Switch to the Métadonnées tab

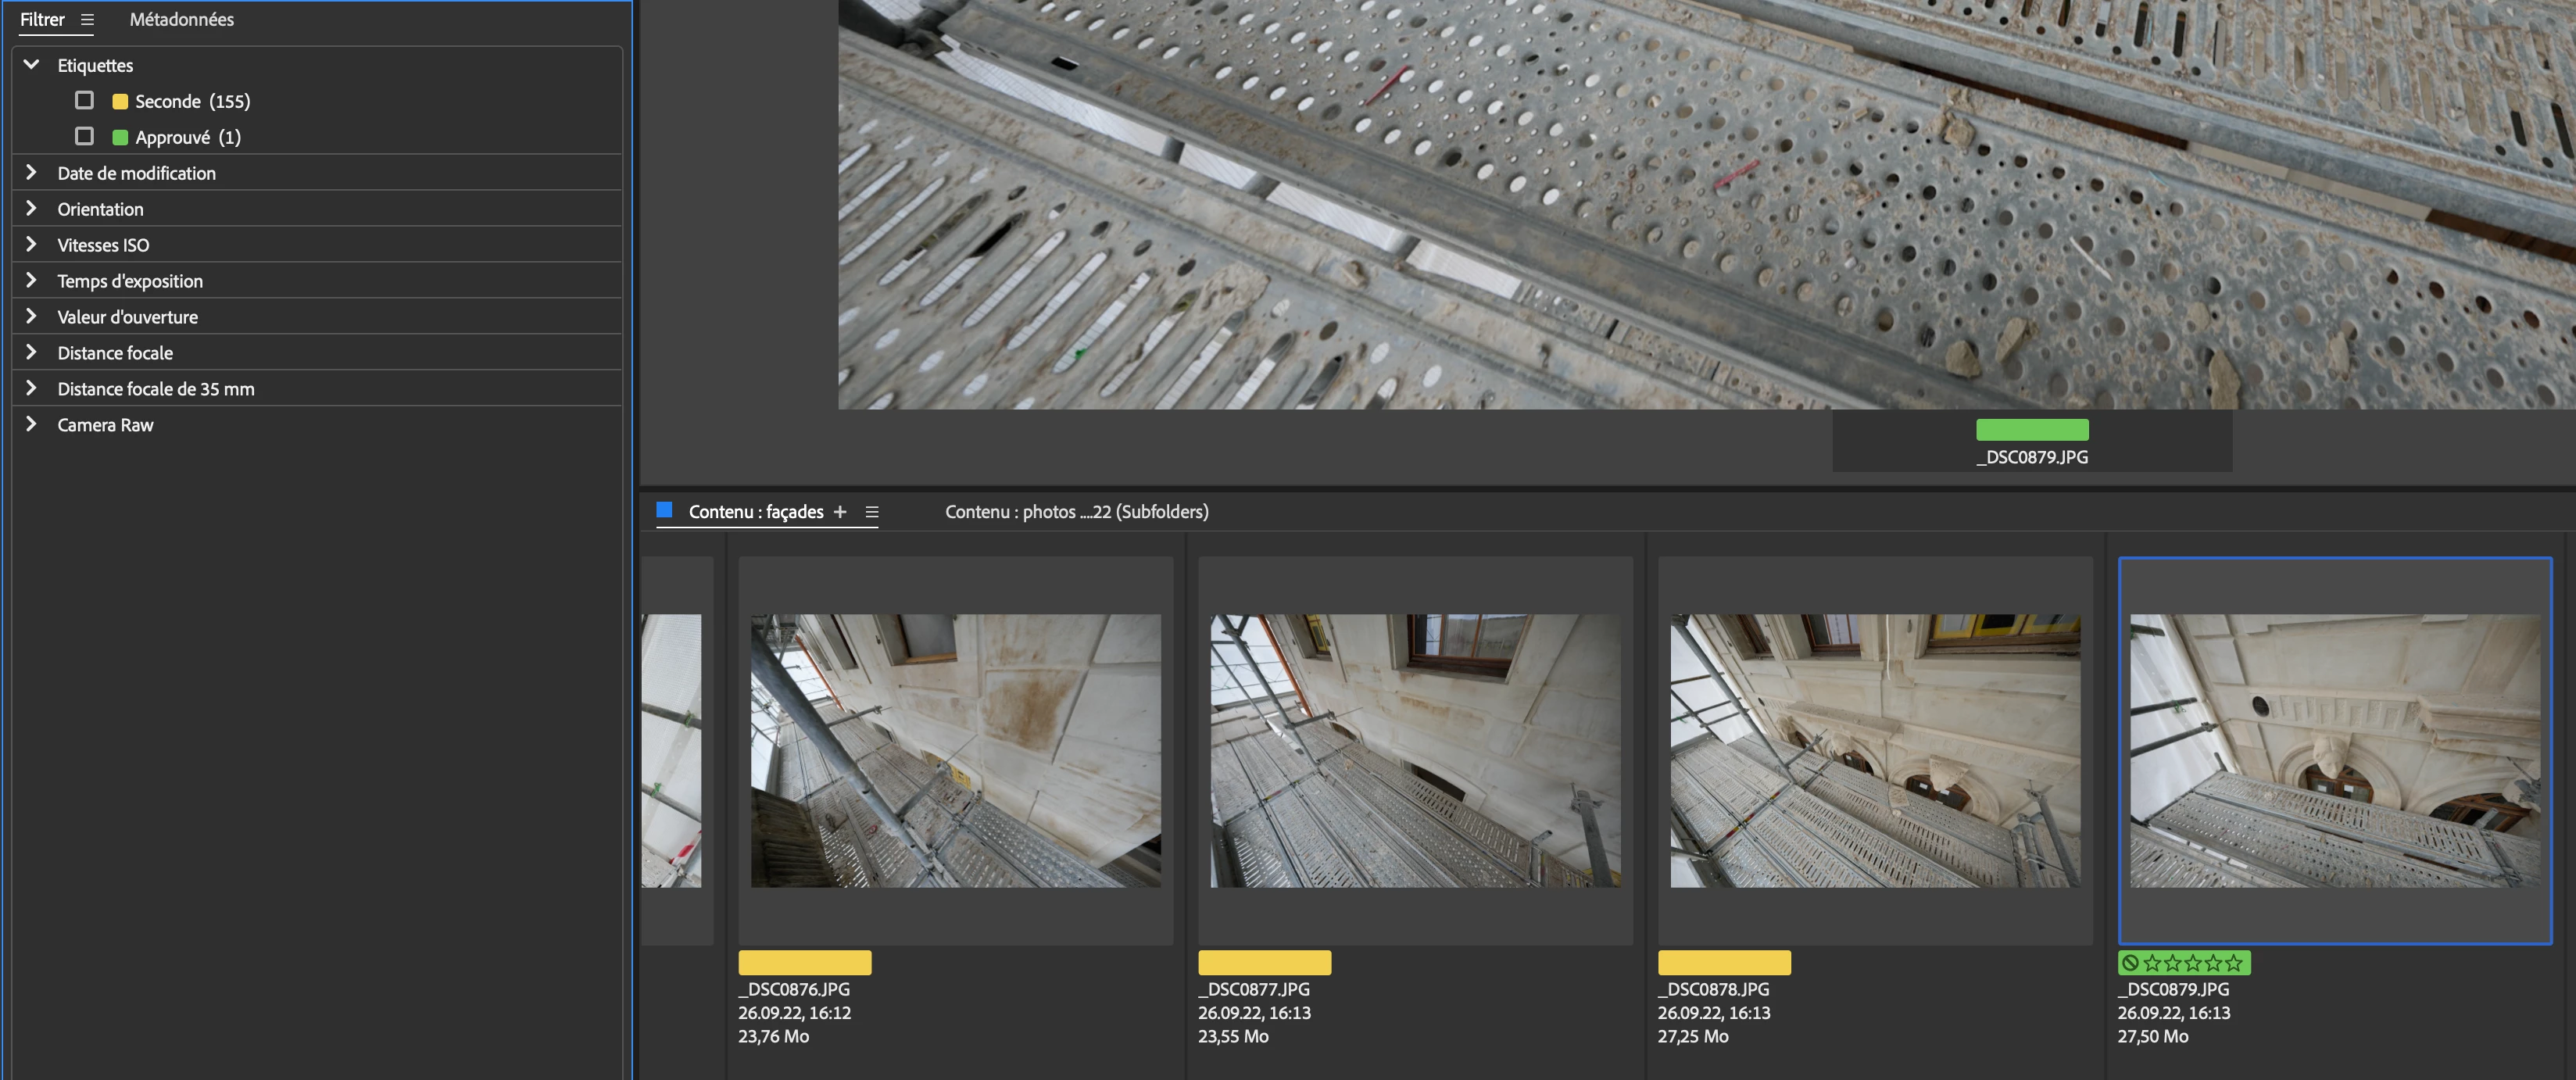[181, 20]
